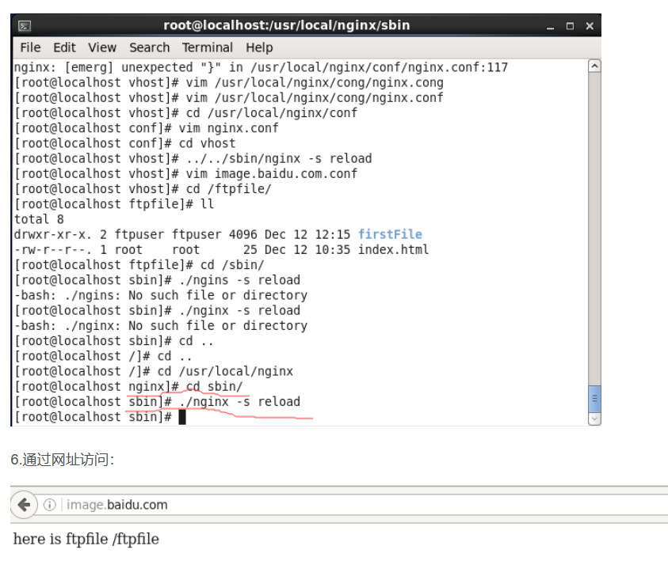Click the '../../sbin/nginx -s reload' command
The width and height of the screenshot is (668, 561).
[279, 158]
